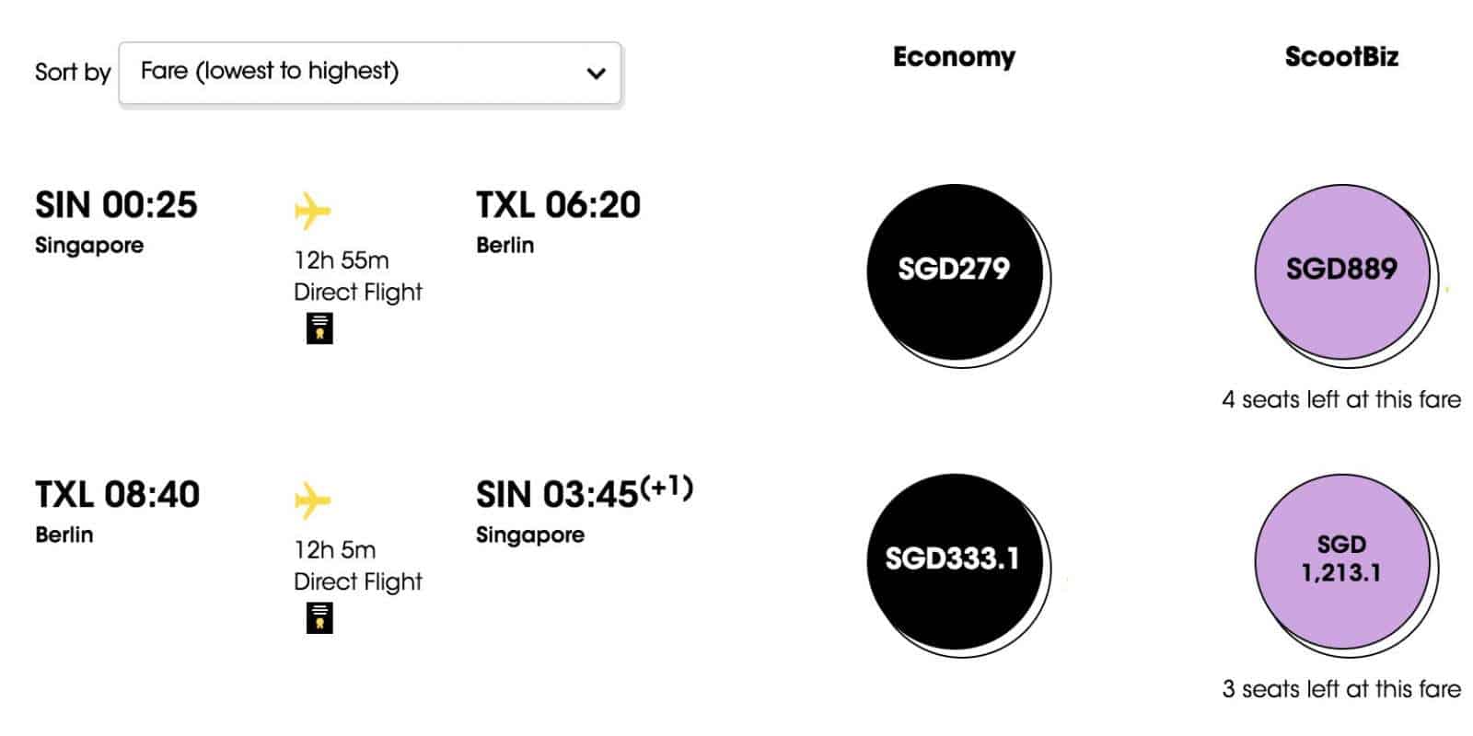This screenshot has height=736, width=1473.
Task: Click the SIN 03:45 (+1) arrival time
Action: tap(584, 494)
